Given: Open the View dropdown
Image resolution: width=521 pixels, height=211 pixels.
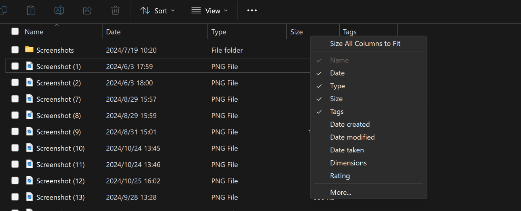Looking at the screenshot, I should click(210, 11).
